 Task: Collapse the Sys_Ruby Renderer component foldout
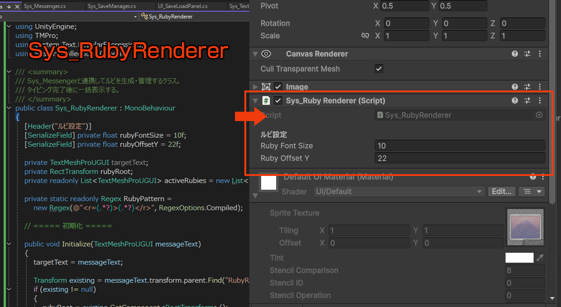[x=256, y=100]
